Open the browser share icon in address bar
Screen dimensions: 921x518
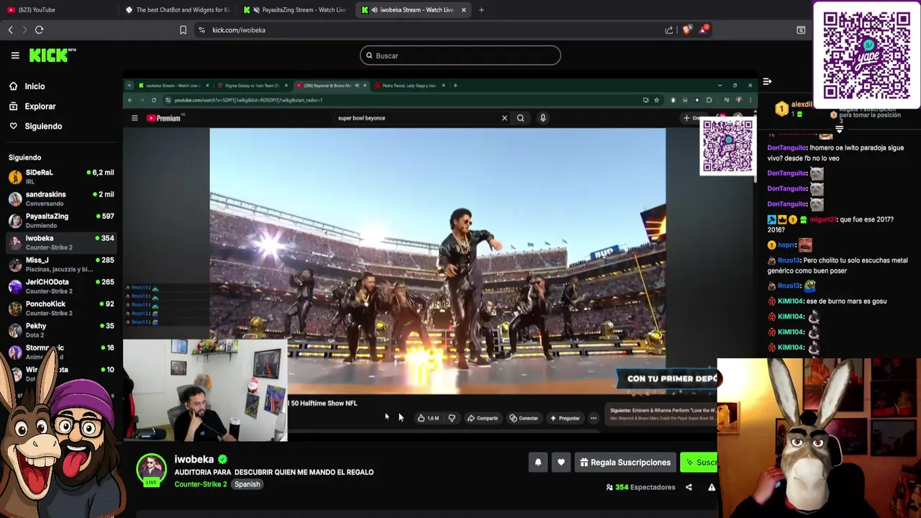(x=669, y=30)
